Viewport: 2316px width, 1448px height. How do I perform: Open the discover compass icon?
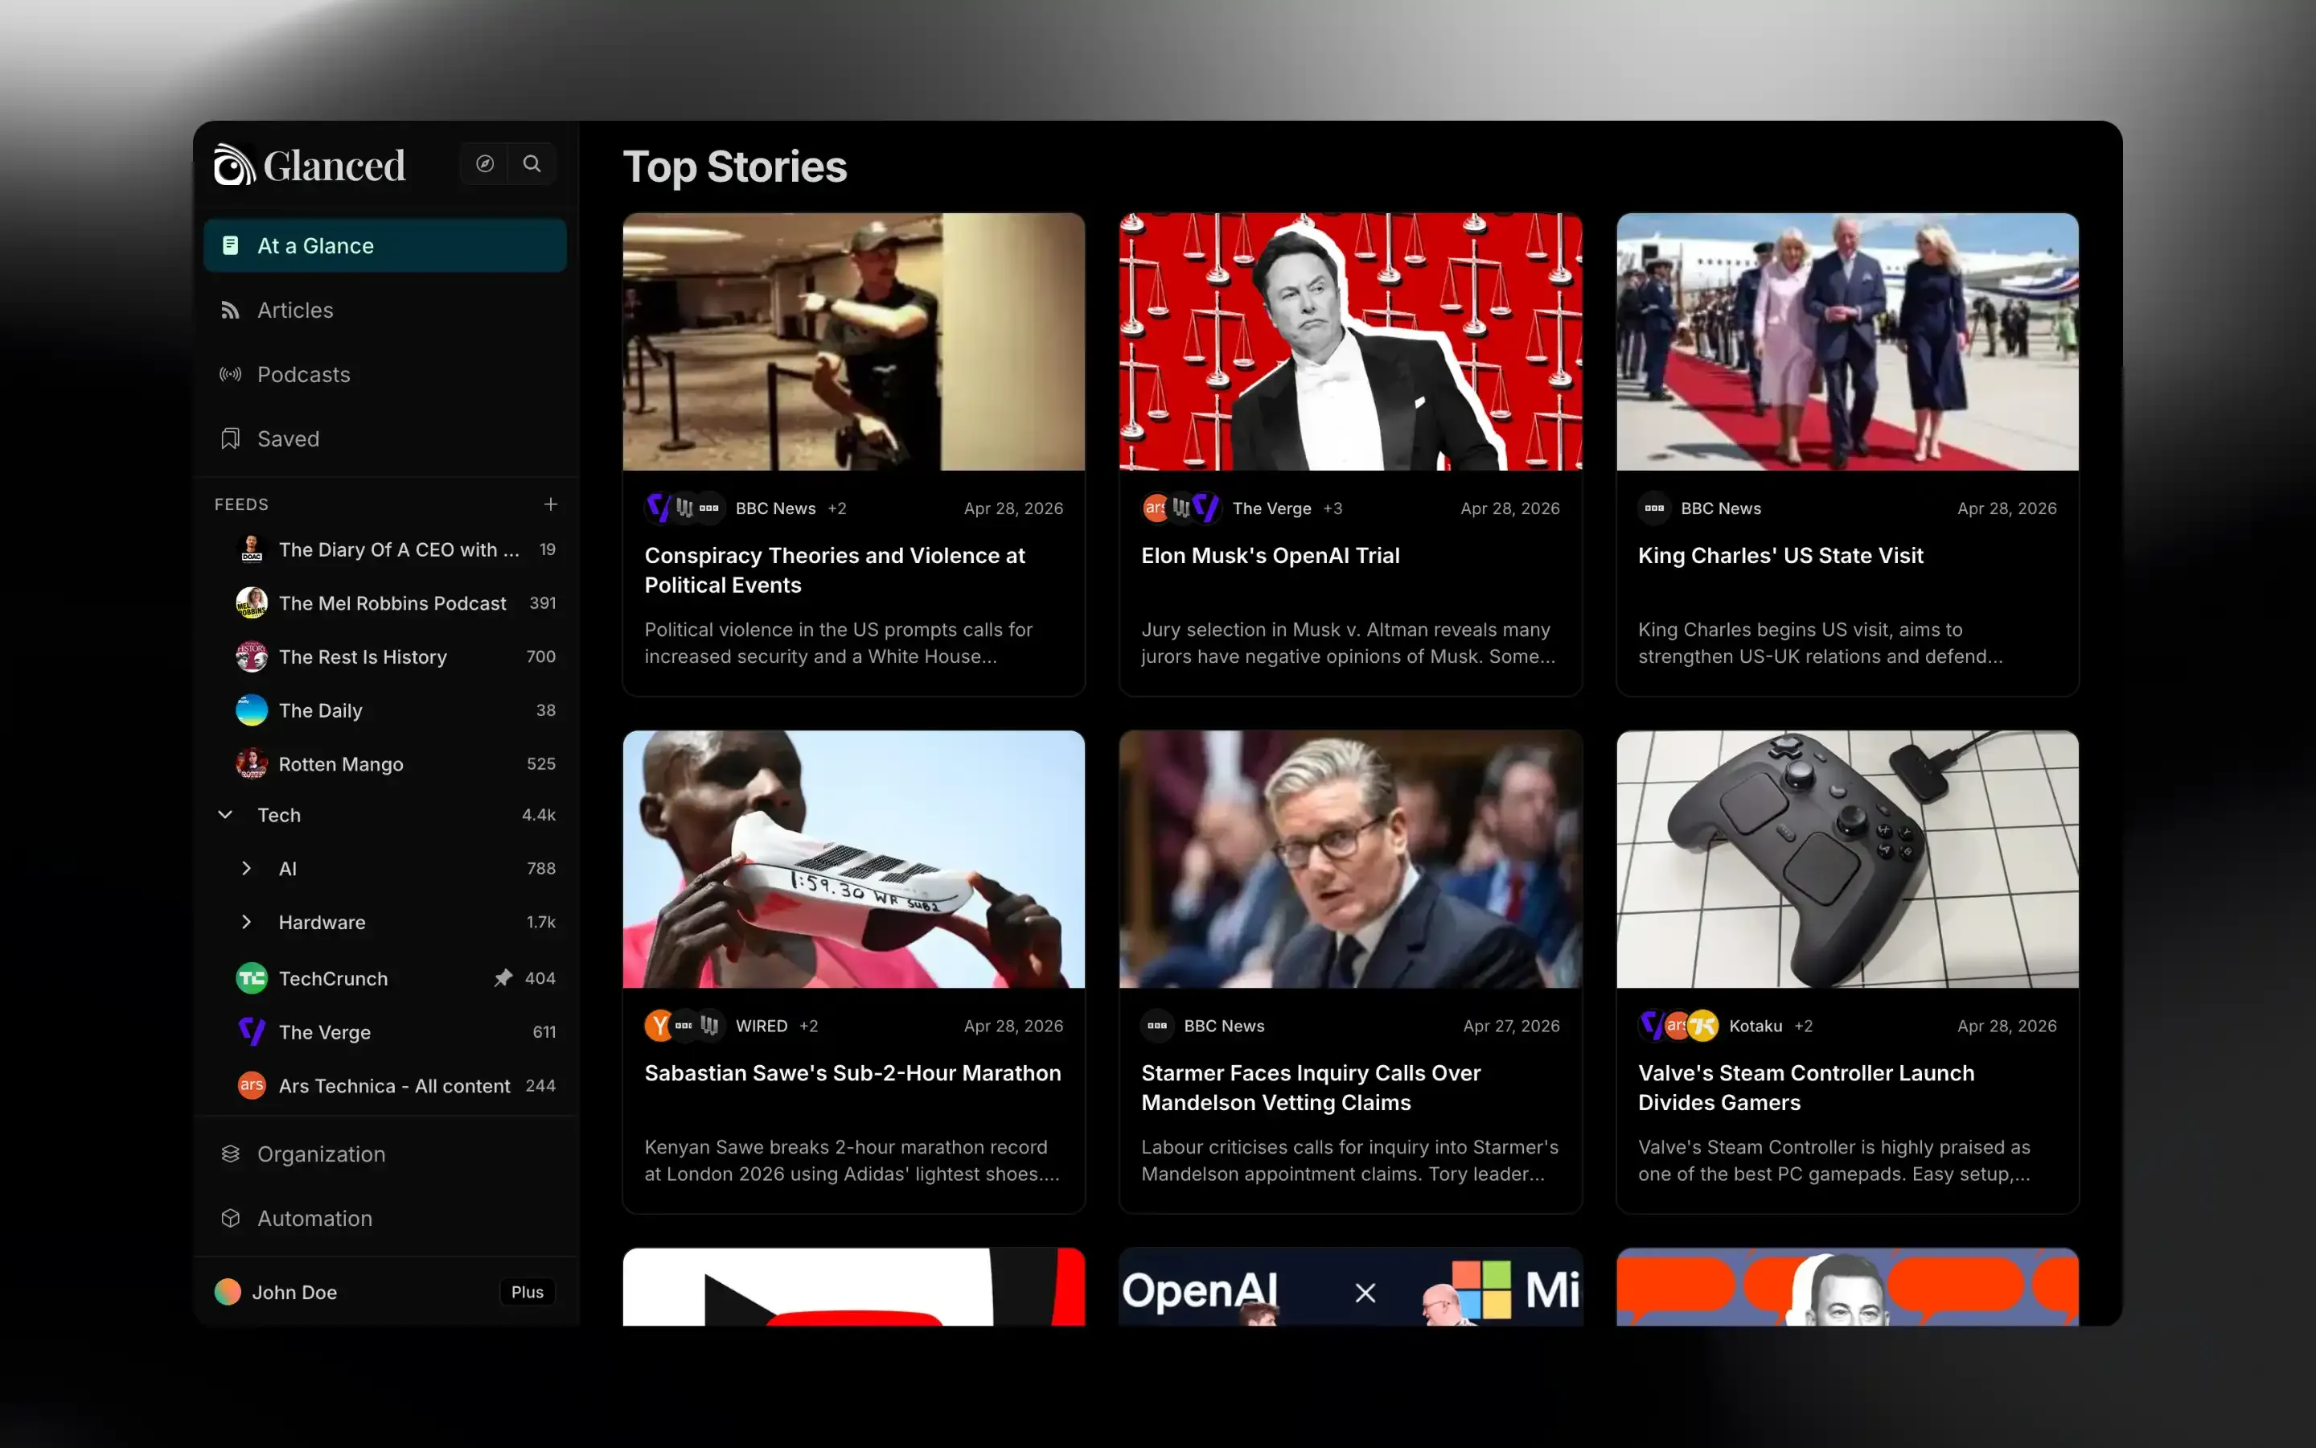pyautogui.click(x=485, y=164)
